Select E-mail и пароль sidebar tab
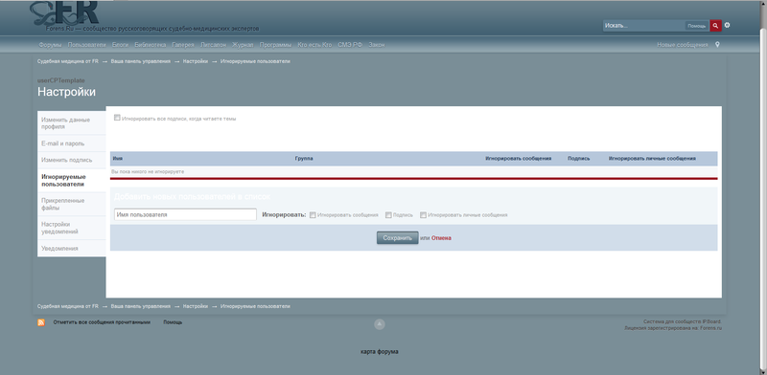The image size is (767, 375). pyautogui.click(x=71, y=143)
